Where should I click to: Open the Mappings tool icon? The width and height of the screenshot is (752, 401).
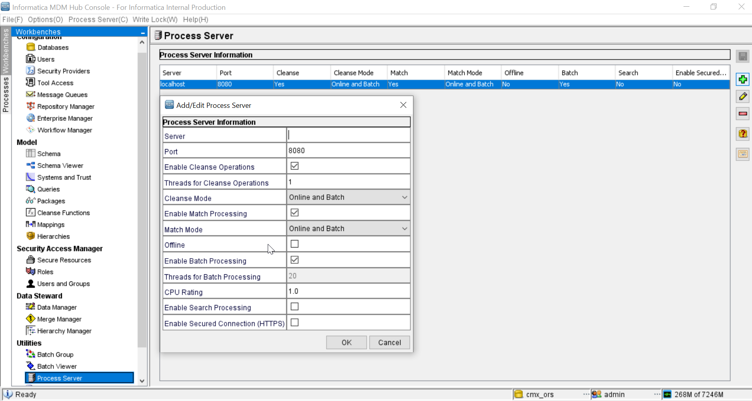(31, 224)
